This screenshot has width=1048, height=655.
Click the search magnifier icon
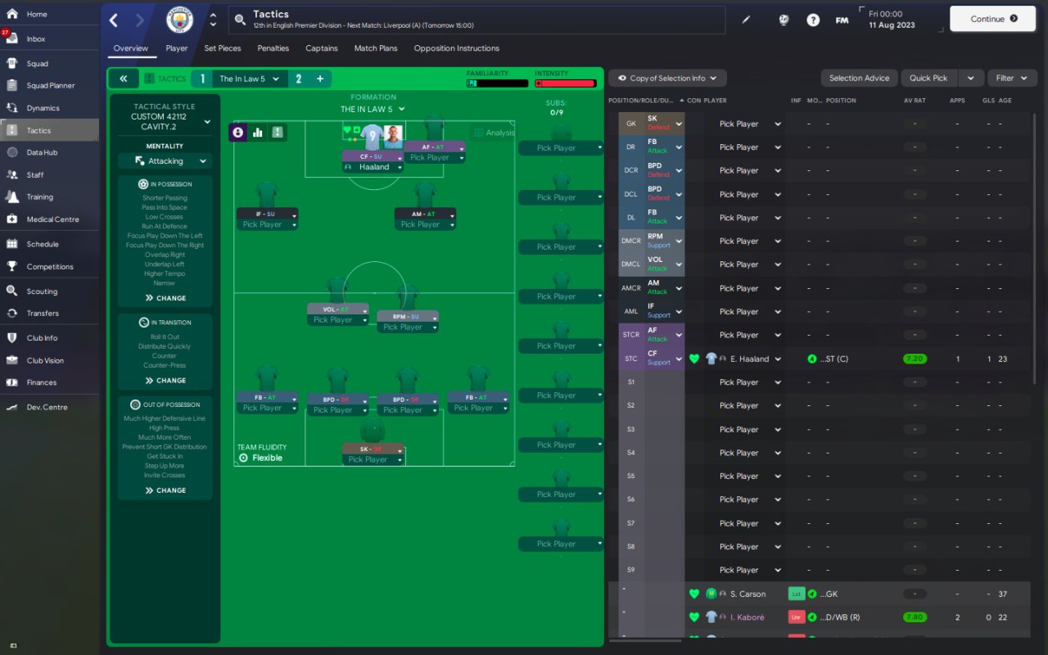click(x=239, y=20)
